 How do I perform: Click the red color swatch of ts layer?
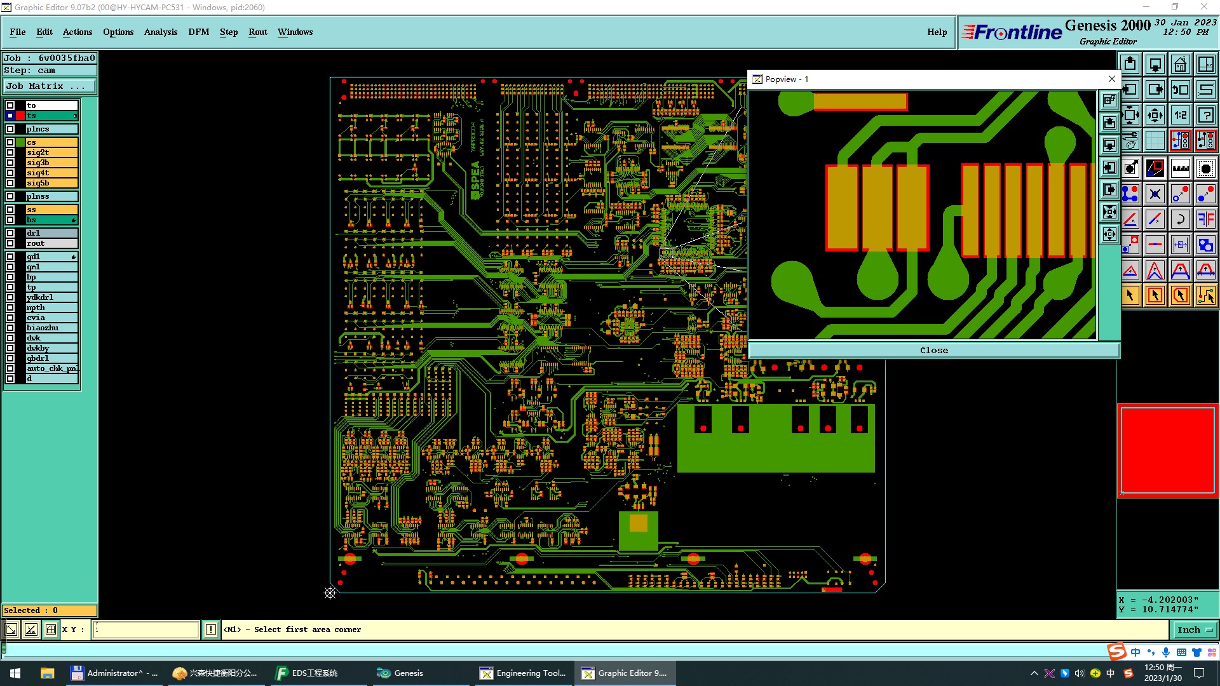pos(20,116)
